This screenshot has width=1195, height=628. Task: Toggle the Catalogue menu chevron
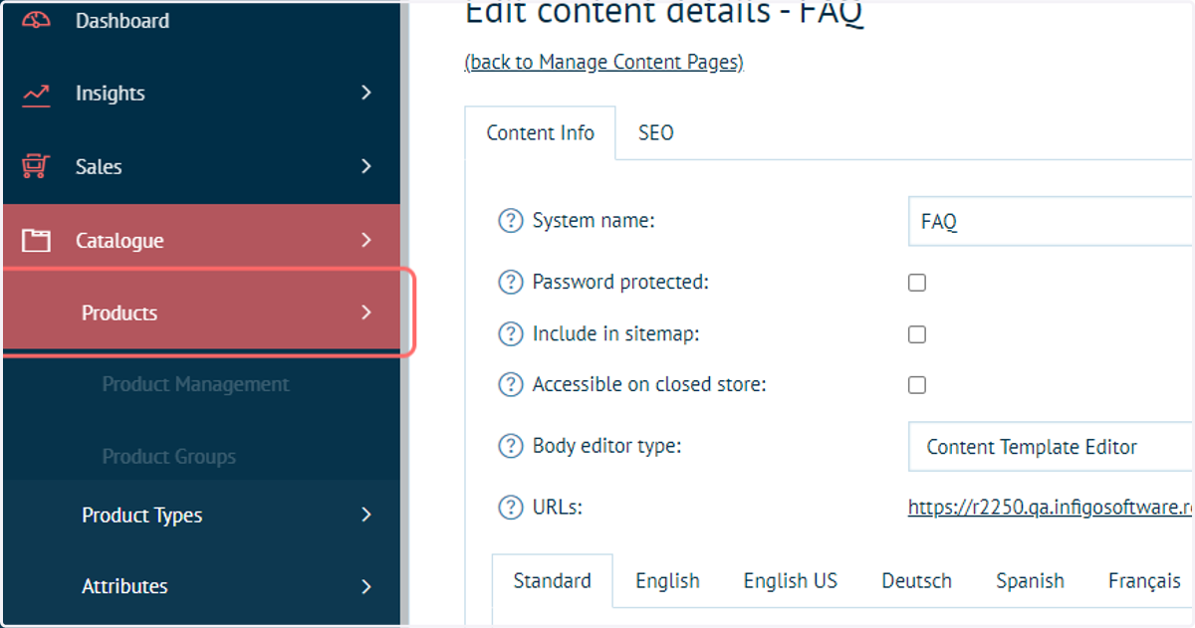[366, 240]
